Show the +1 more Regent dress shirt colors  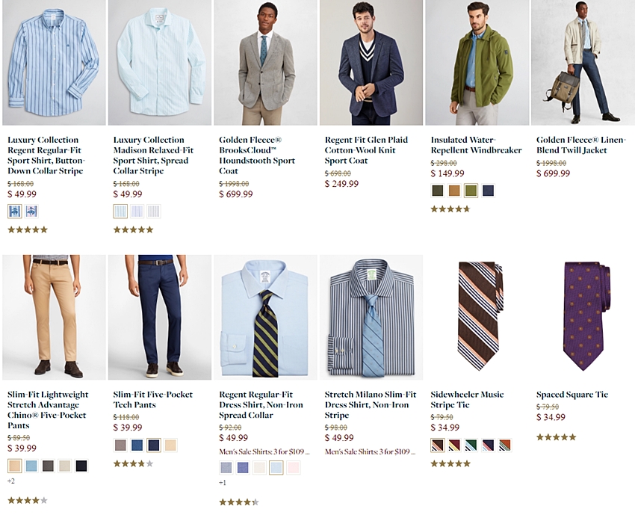coord(223,483)
